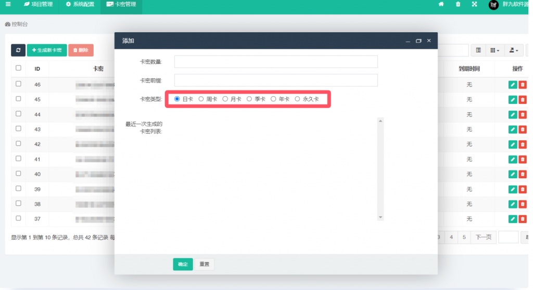Viewport: 533px width, 290px height.
Task: Go to page 5 in pagination
Action: pyautogui.click(x=464, y=237)
